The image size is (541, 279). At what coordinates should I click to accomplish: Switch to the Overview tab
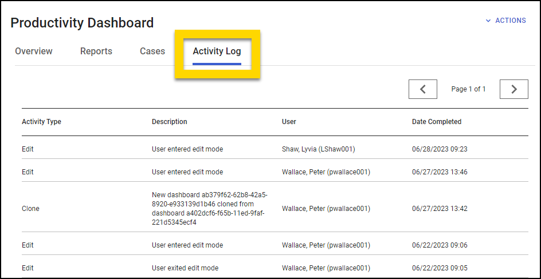tap(34, 51)
